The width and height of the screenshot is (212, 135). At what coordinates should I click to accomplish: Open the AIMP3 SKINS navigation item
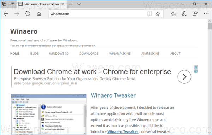click(x=151, y=54)
